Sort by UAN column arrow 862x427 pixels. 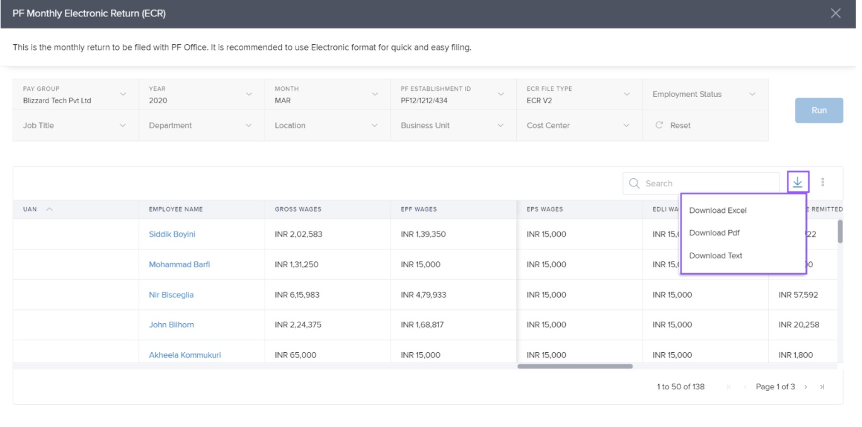tap(49, 209)
